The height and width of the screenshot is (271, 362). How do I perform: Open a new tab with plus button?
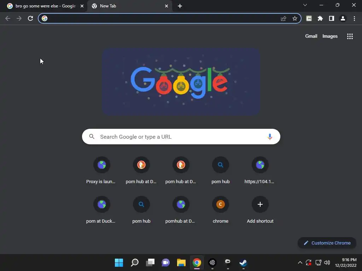click(180, 6)
